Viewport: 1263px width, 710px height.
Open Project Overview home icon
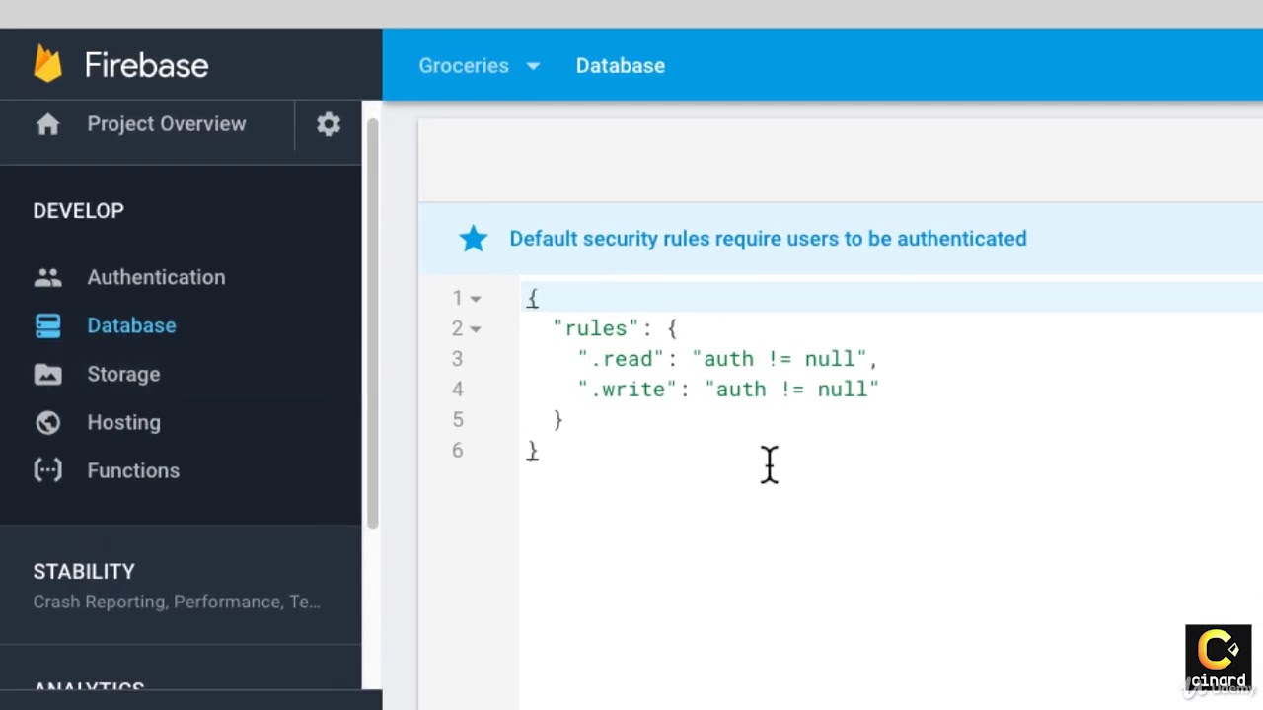[47, 124]
